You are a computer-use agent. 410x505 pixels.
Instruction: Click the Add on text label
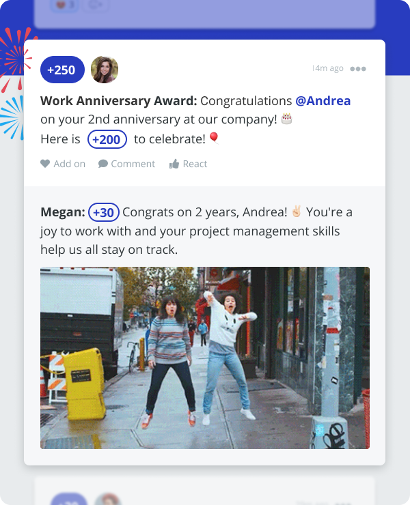69,164
